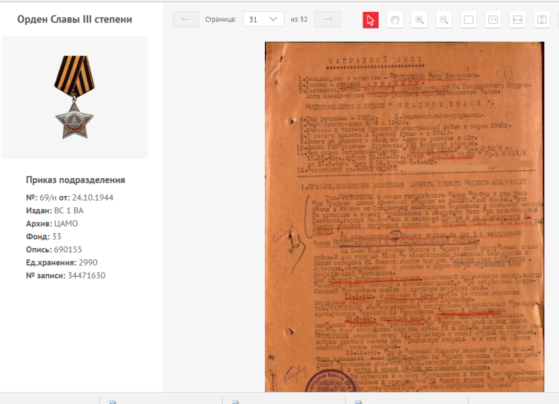Screen dimensions: 559x404
Task: Fit the document to height
Action: (x=542, y=20)
